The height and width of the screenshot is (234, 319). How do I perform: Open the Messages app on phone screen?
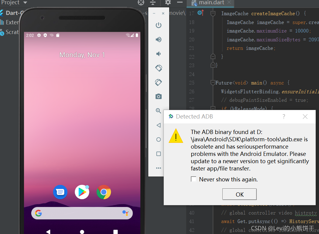click(x=60, y=192)
